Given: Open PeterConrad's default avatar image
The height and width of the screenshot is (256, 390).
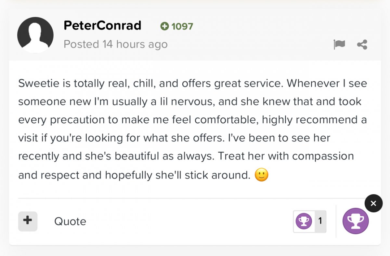Looking at the screenshot, I should tap(35, 35).
